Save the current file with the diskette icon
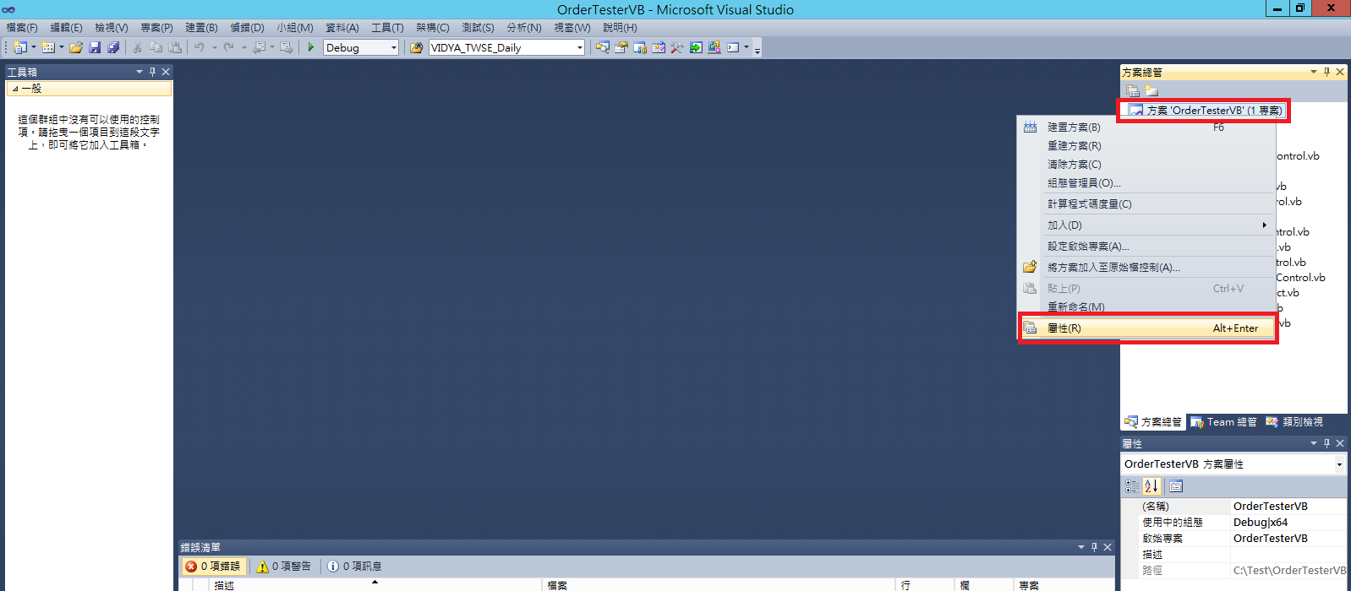This screenshot has width=1351, height=591. [x=95, y=47]
